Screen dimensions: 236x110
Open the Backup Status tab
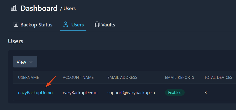36,25
